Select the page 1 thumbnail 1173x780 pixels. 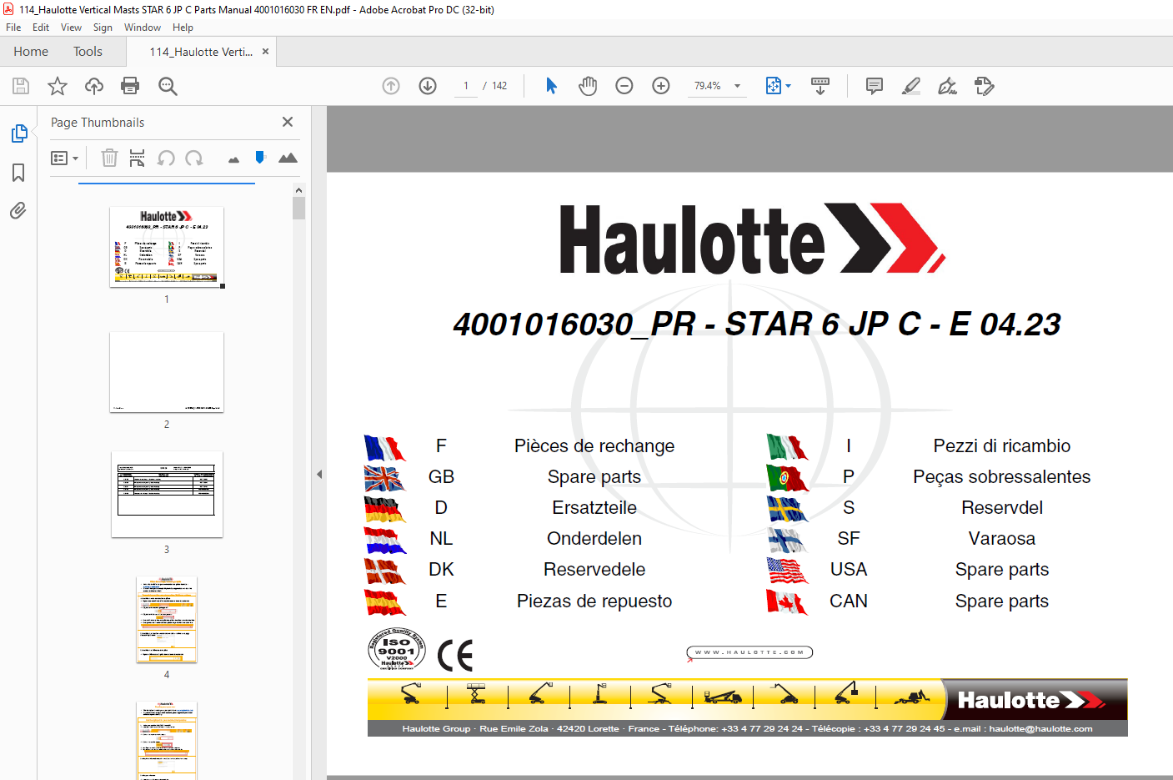point(167,247)
